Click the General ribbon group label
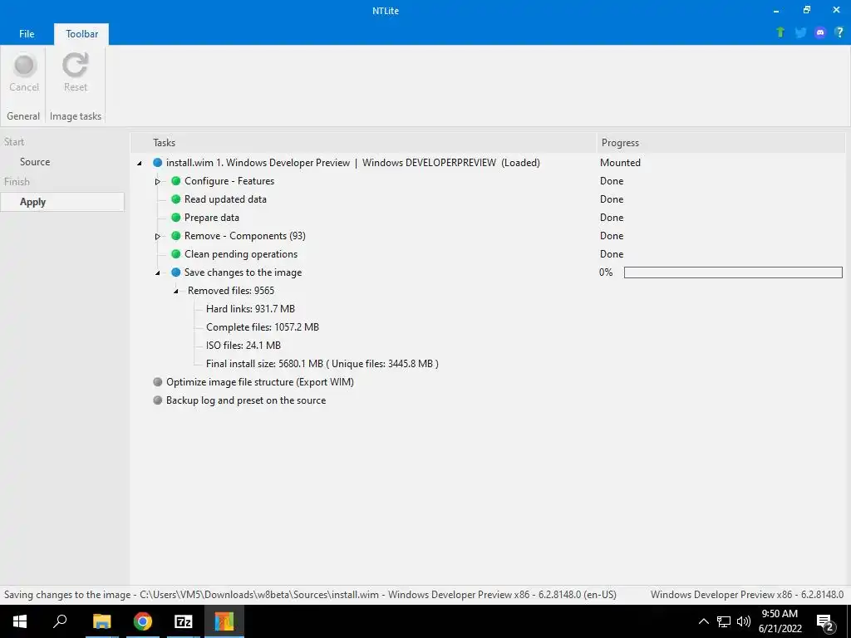Image resolution: width=851 pixels, height=638 pixels. tap(23, 116)
